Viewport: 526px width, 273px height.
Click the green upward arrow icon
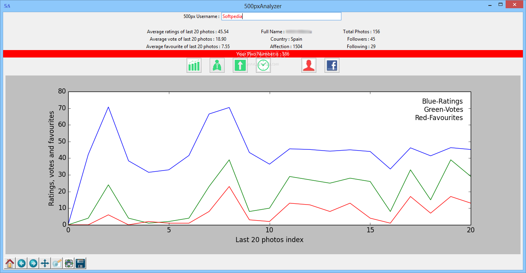(240, 65)
